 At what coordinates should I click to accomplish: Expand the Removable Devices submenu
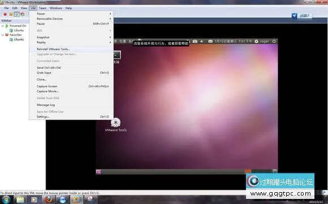tap(71, 19)
